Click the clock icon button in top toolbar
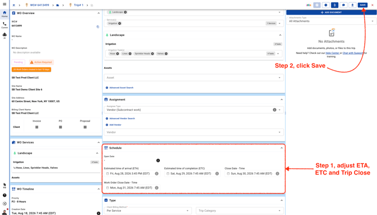 point(326,5)
